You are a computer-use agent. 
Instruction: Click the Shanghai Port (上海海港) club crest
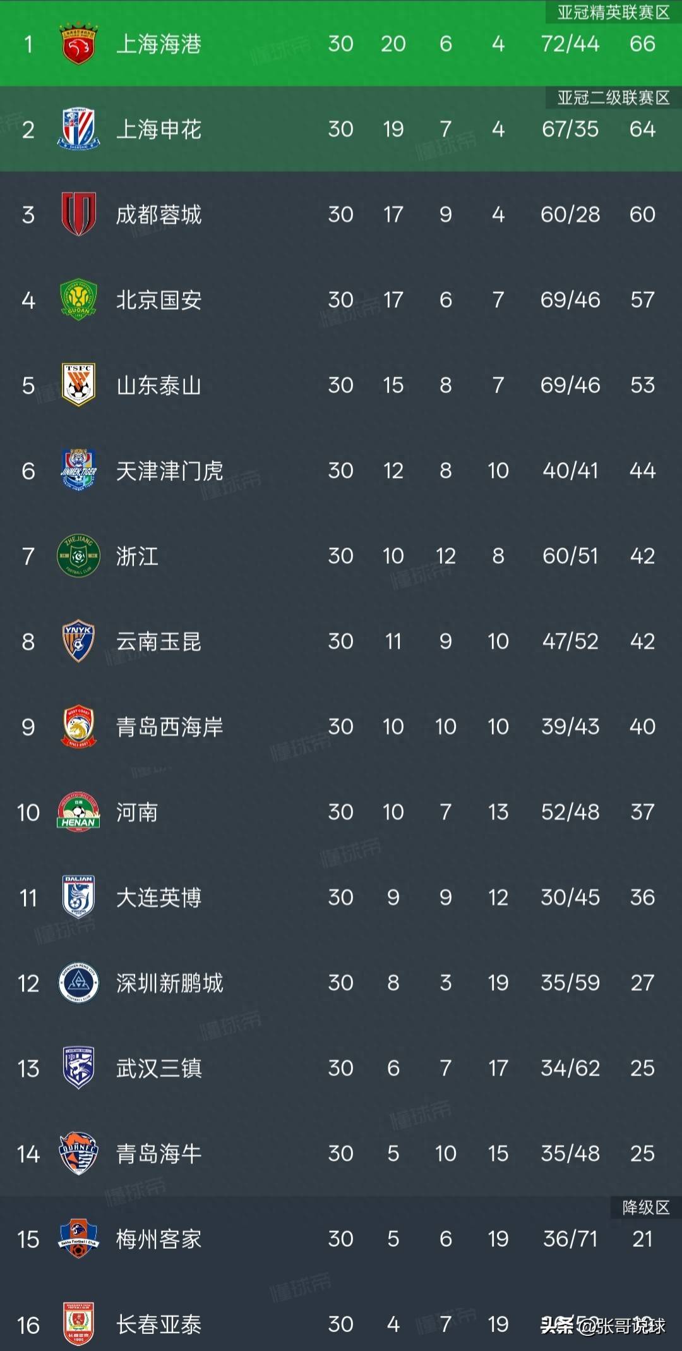coord(78,44)
